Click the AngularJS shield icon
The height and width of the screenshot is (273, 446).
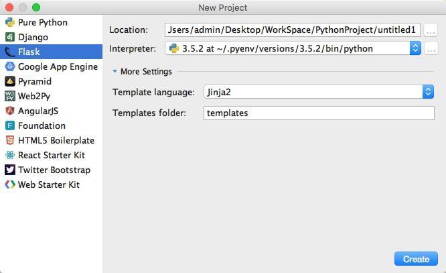(x=10, y=111)
